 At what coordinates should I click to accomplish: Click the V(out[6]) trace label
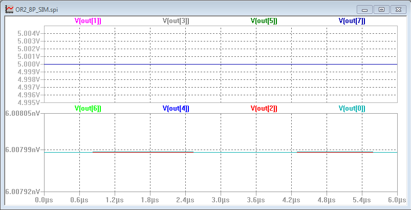pyautogui.click(x=88, y=109)
